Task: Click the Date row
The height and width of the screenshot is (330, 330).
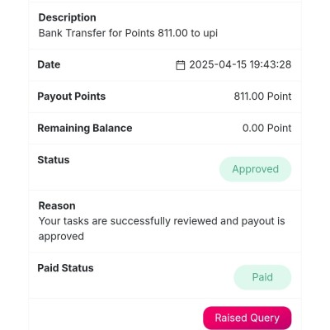Action: 165,65
